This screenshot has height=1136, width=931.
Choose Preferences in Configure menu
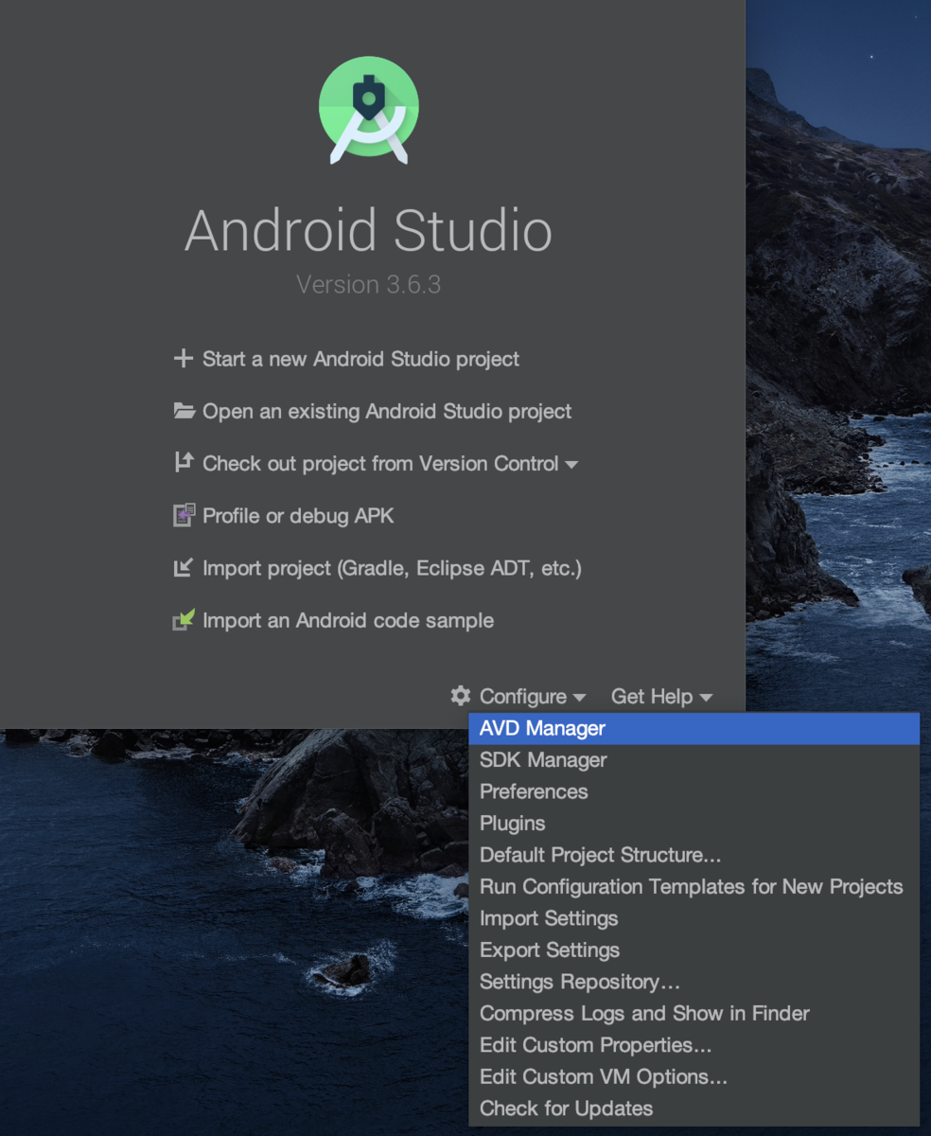click(x=694, y=791)
